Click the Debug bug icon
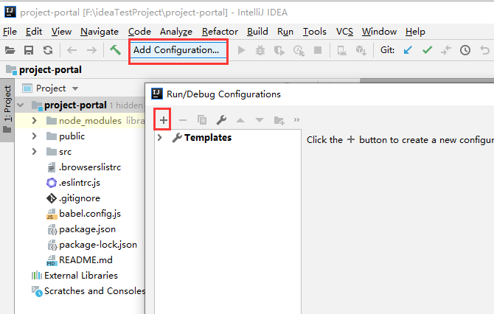This screenshot has height=314, width=494. [x=260, y=50]
